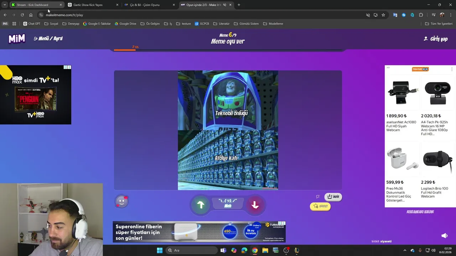This screenshot has height=256, width=456.
Task: Open Microsoft Teams from taskbar
Action: coord(223,250)
